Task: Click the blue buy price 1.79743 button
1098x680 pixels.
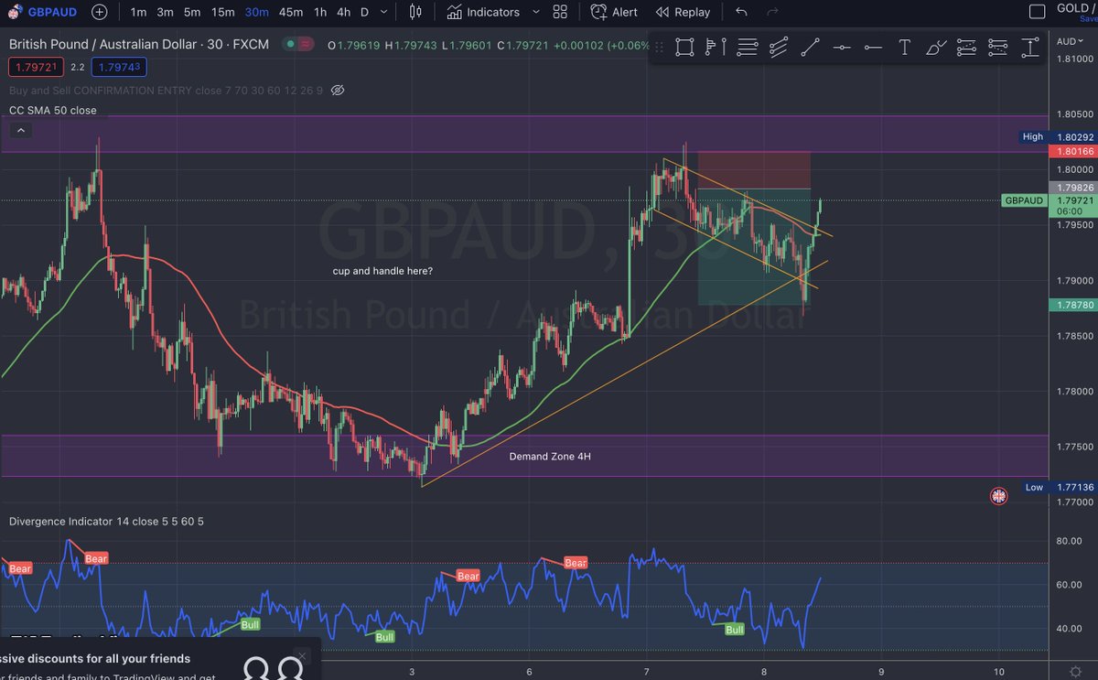Action: pyautogui.click(x=119, y=66)
